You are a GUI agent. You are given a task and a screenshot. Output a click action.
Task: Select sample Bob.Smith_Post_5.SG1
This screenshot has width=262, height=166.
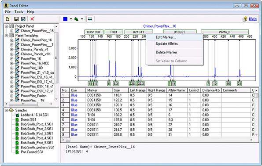37,143
